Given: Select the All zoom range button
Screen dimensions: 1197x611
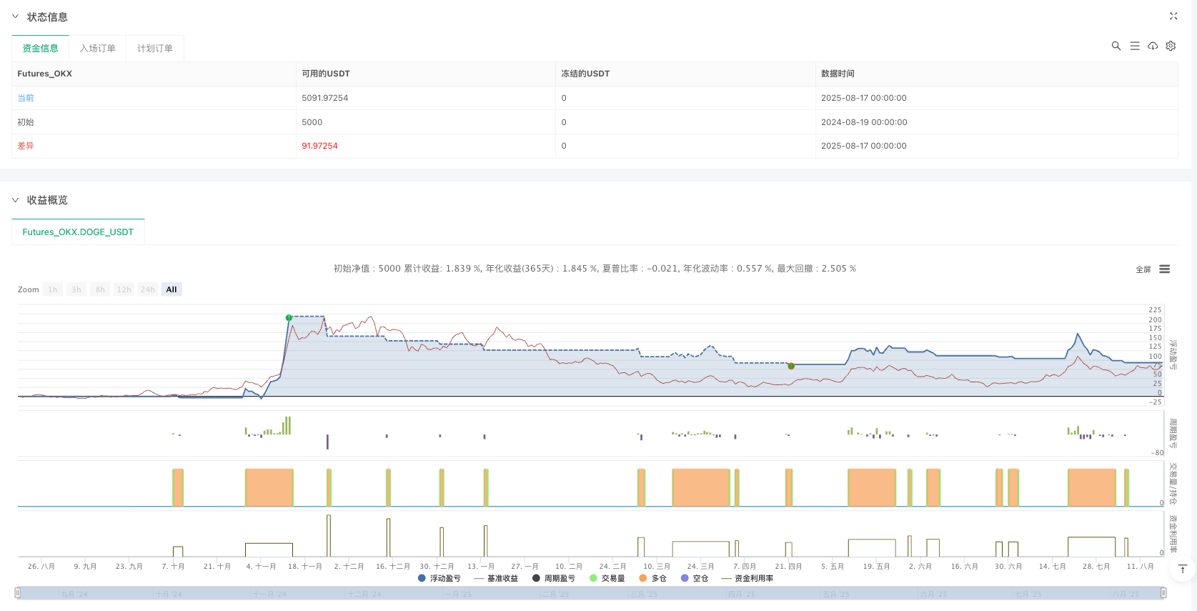Looking at the screenshot, I should point(172,289).
